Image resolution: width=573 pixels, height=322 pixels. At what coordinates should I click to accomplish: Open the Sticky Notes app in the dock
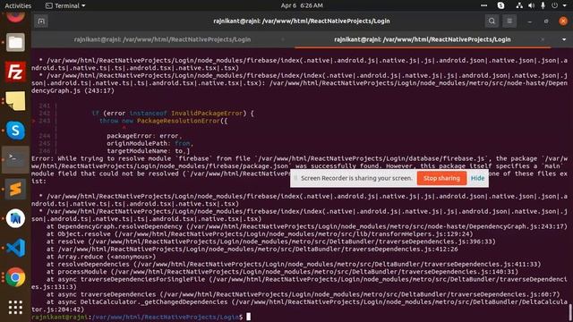coord(15,101)
